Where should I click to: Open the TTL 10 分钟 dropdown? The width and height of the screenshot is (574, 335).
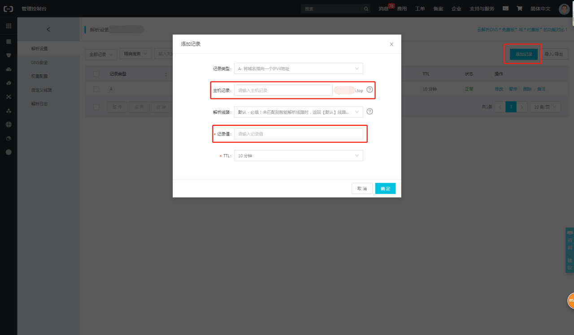[x=298, y=156]
